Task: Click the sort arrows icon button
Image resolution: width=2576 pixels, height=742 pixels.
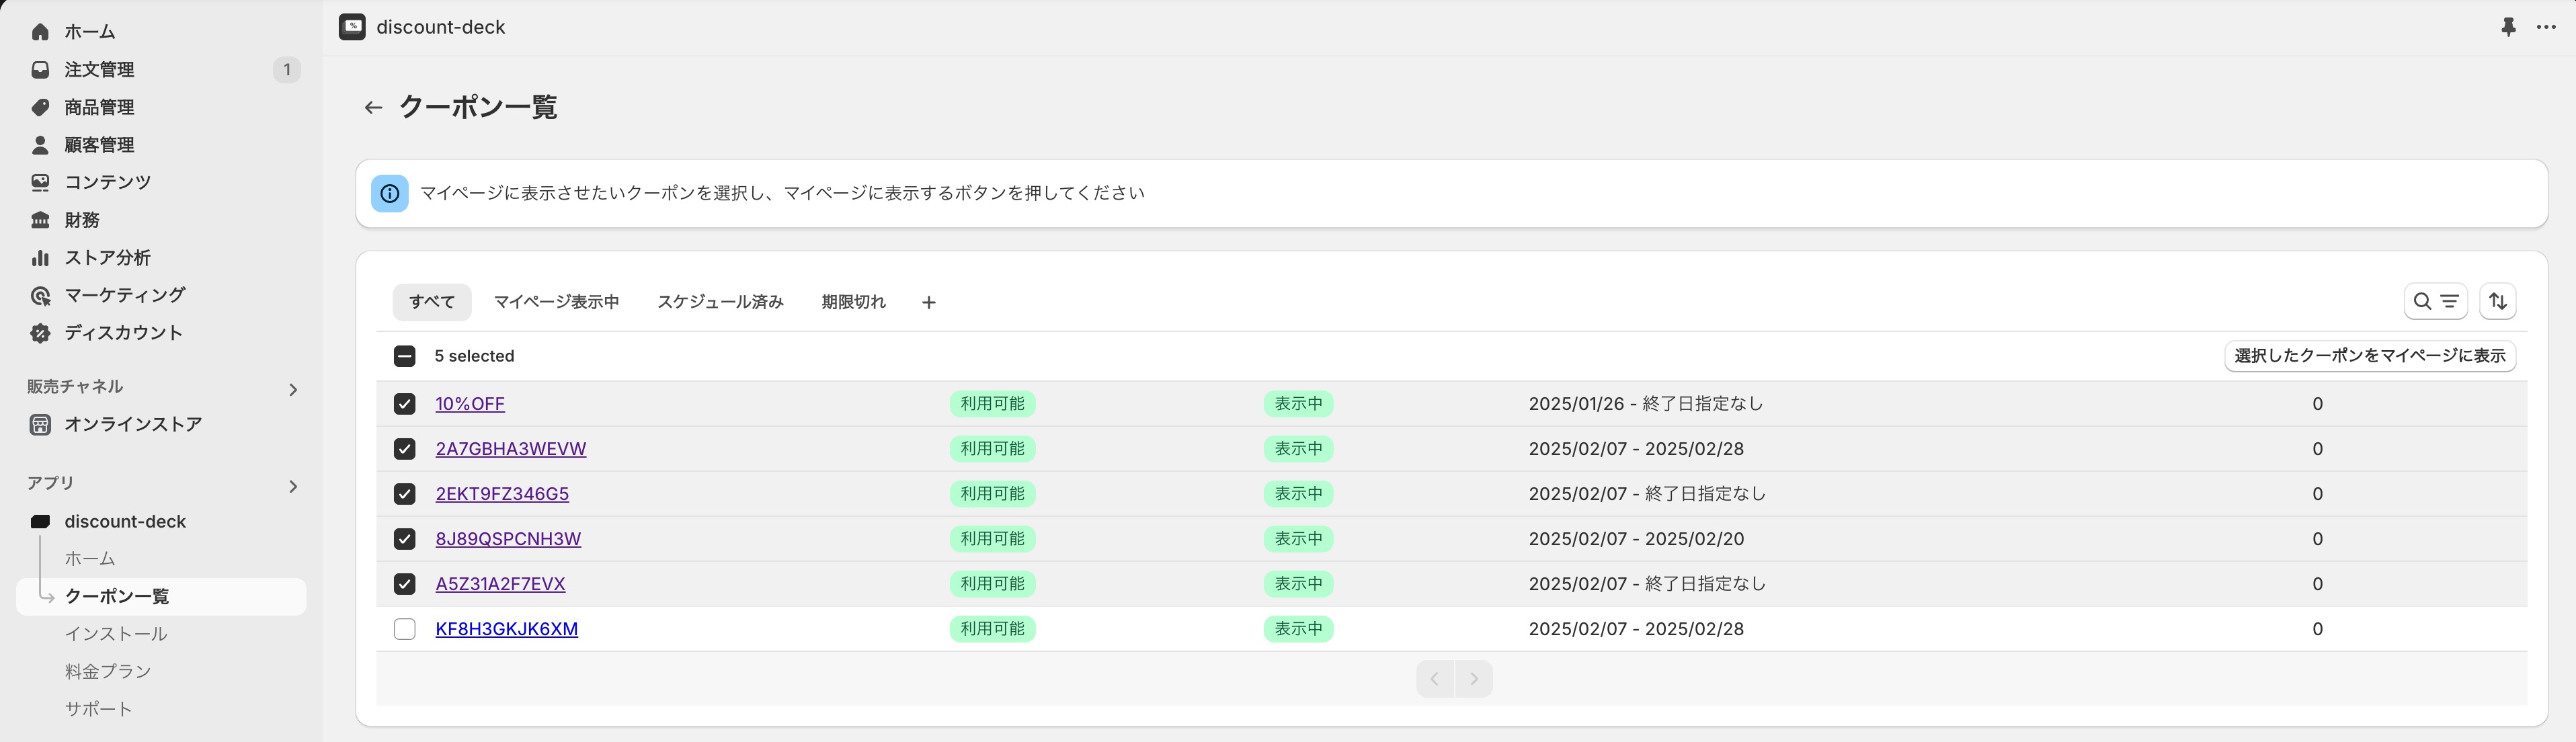Action: click(x=2497, y=301)
